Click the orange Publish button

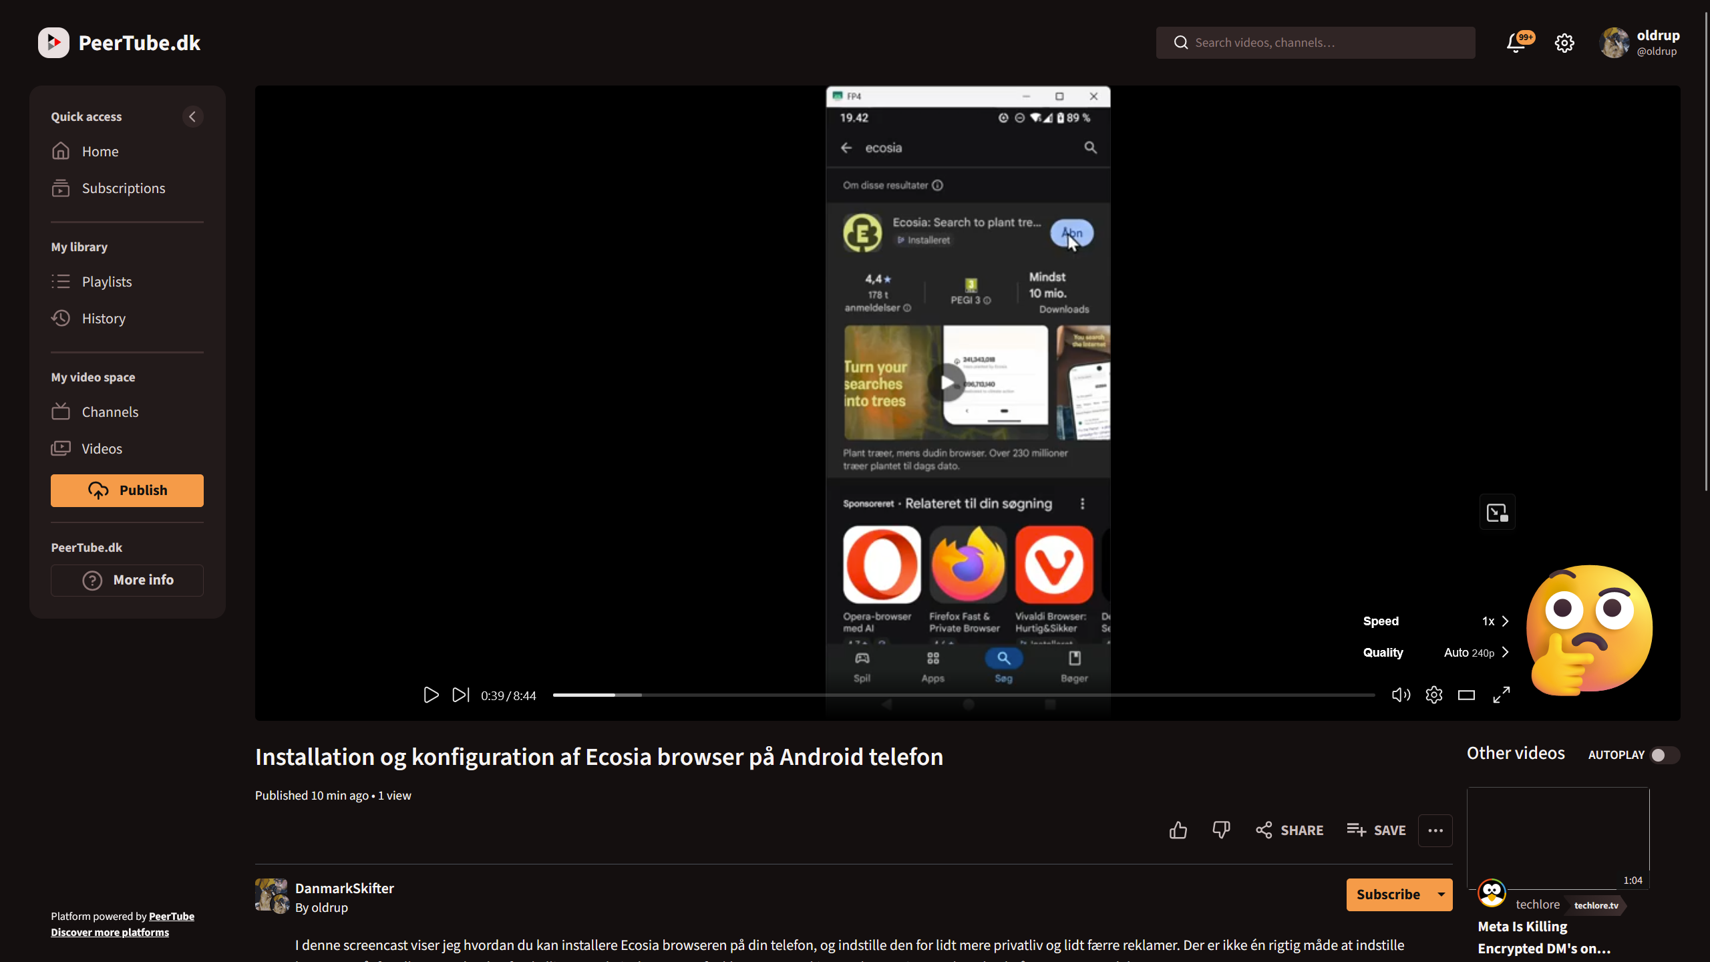(x=127, y=490)
